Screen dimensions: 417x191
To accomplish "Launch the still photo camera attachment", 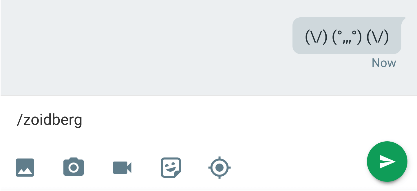I will [74, 167].
